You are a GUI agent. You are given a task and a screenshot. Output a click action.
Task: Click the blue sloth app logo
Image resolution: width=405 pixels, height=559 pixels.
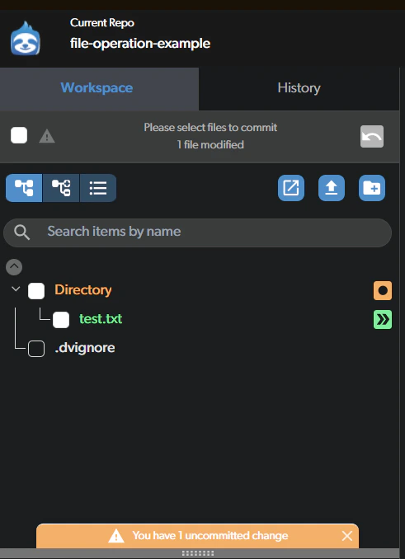tap(26, 39)
